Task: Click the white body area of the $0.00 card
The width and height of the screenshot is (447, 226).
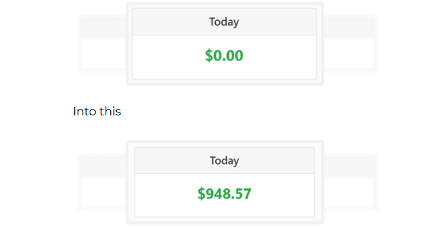Action: point(224,57)
